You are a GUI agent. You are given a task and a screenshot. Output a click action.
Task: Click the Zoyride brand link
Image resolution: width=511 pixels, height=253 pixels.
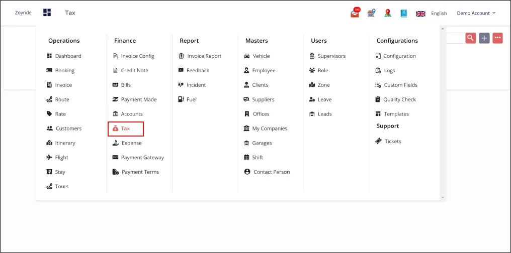23,13
